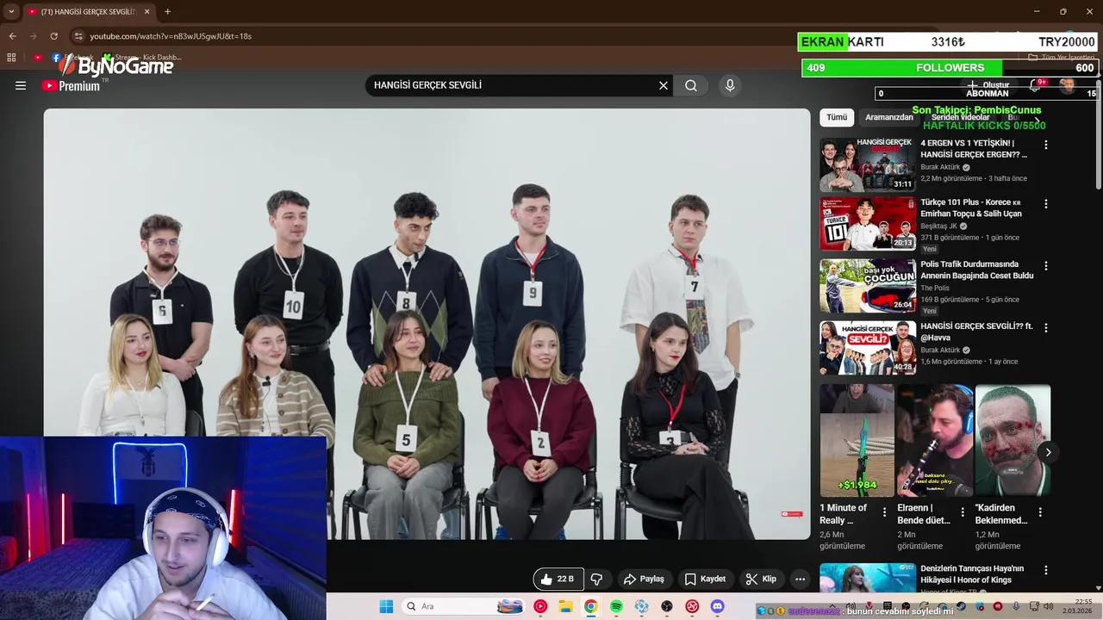Close the HANGİSİ GERÇEK SEVGİLİ tab

146,12
